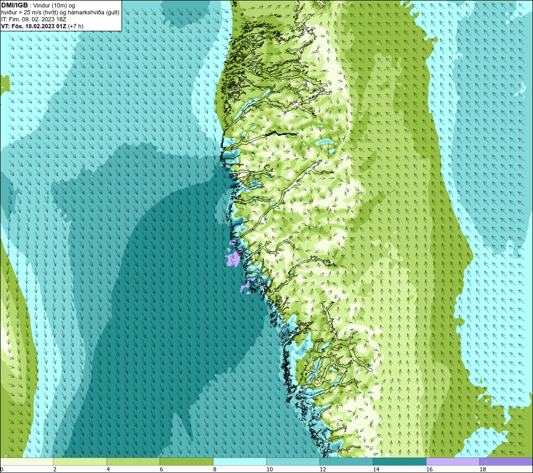The height and width of the screenshot is (473, 533).
Task: Click the scale label "16"
Action: click(429, 470)
